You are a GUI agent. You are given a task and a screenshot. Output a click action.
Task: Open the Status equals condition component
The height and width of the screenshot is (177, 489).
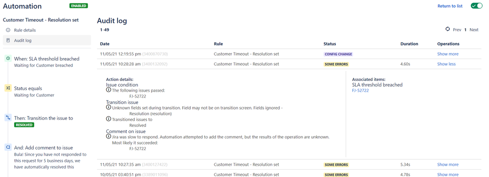click(x=34, y=92)
